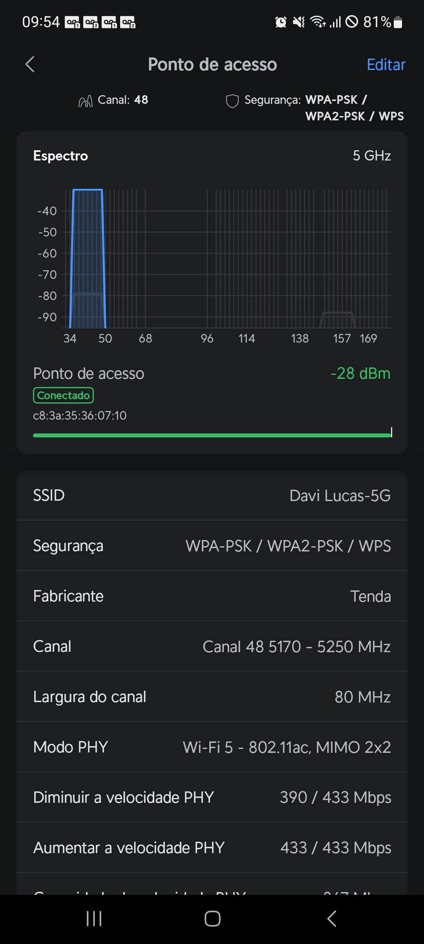Screen dimensions: 424x944
Task: Open the Largura do canal row
Action: (212, 697)
